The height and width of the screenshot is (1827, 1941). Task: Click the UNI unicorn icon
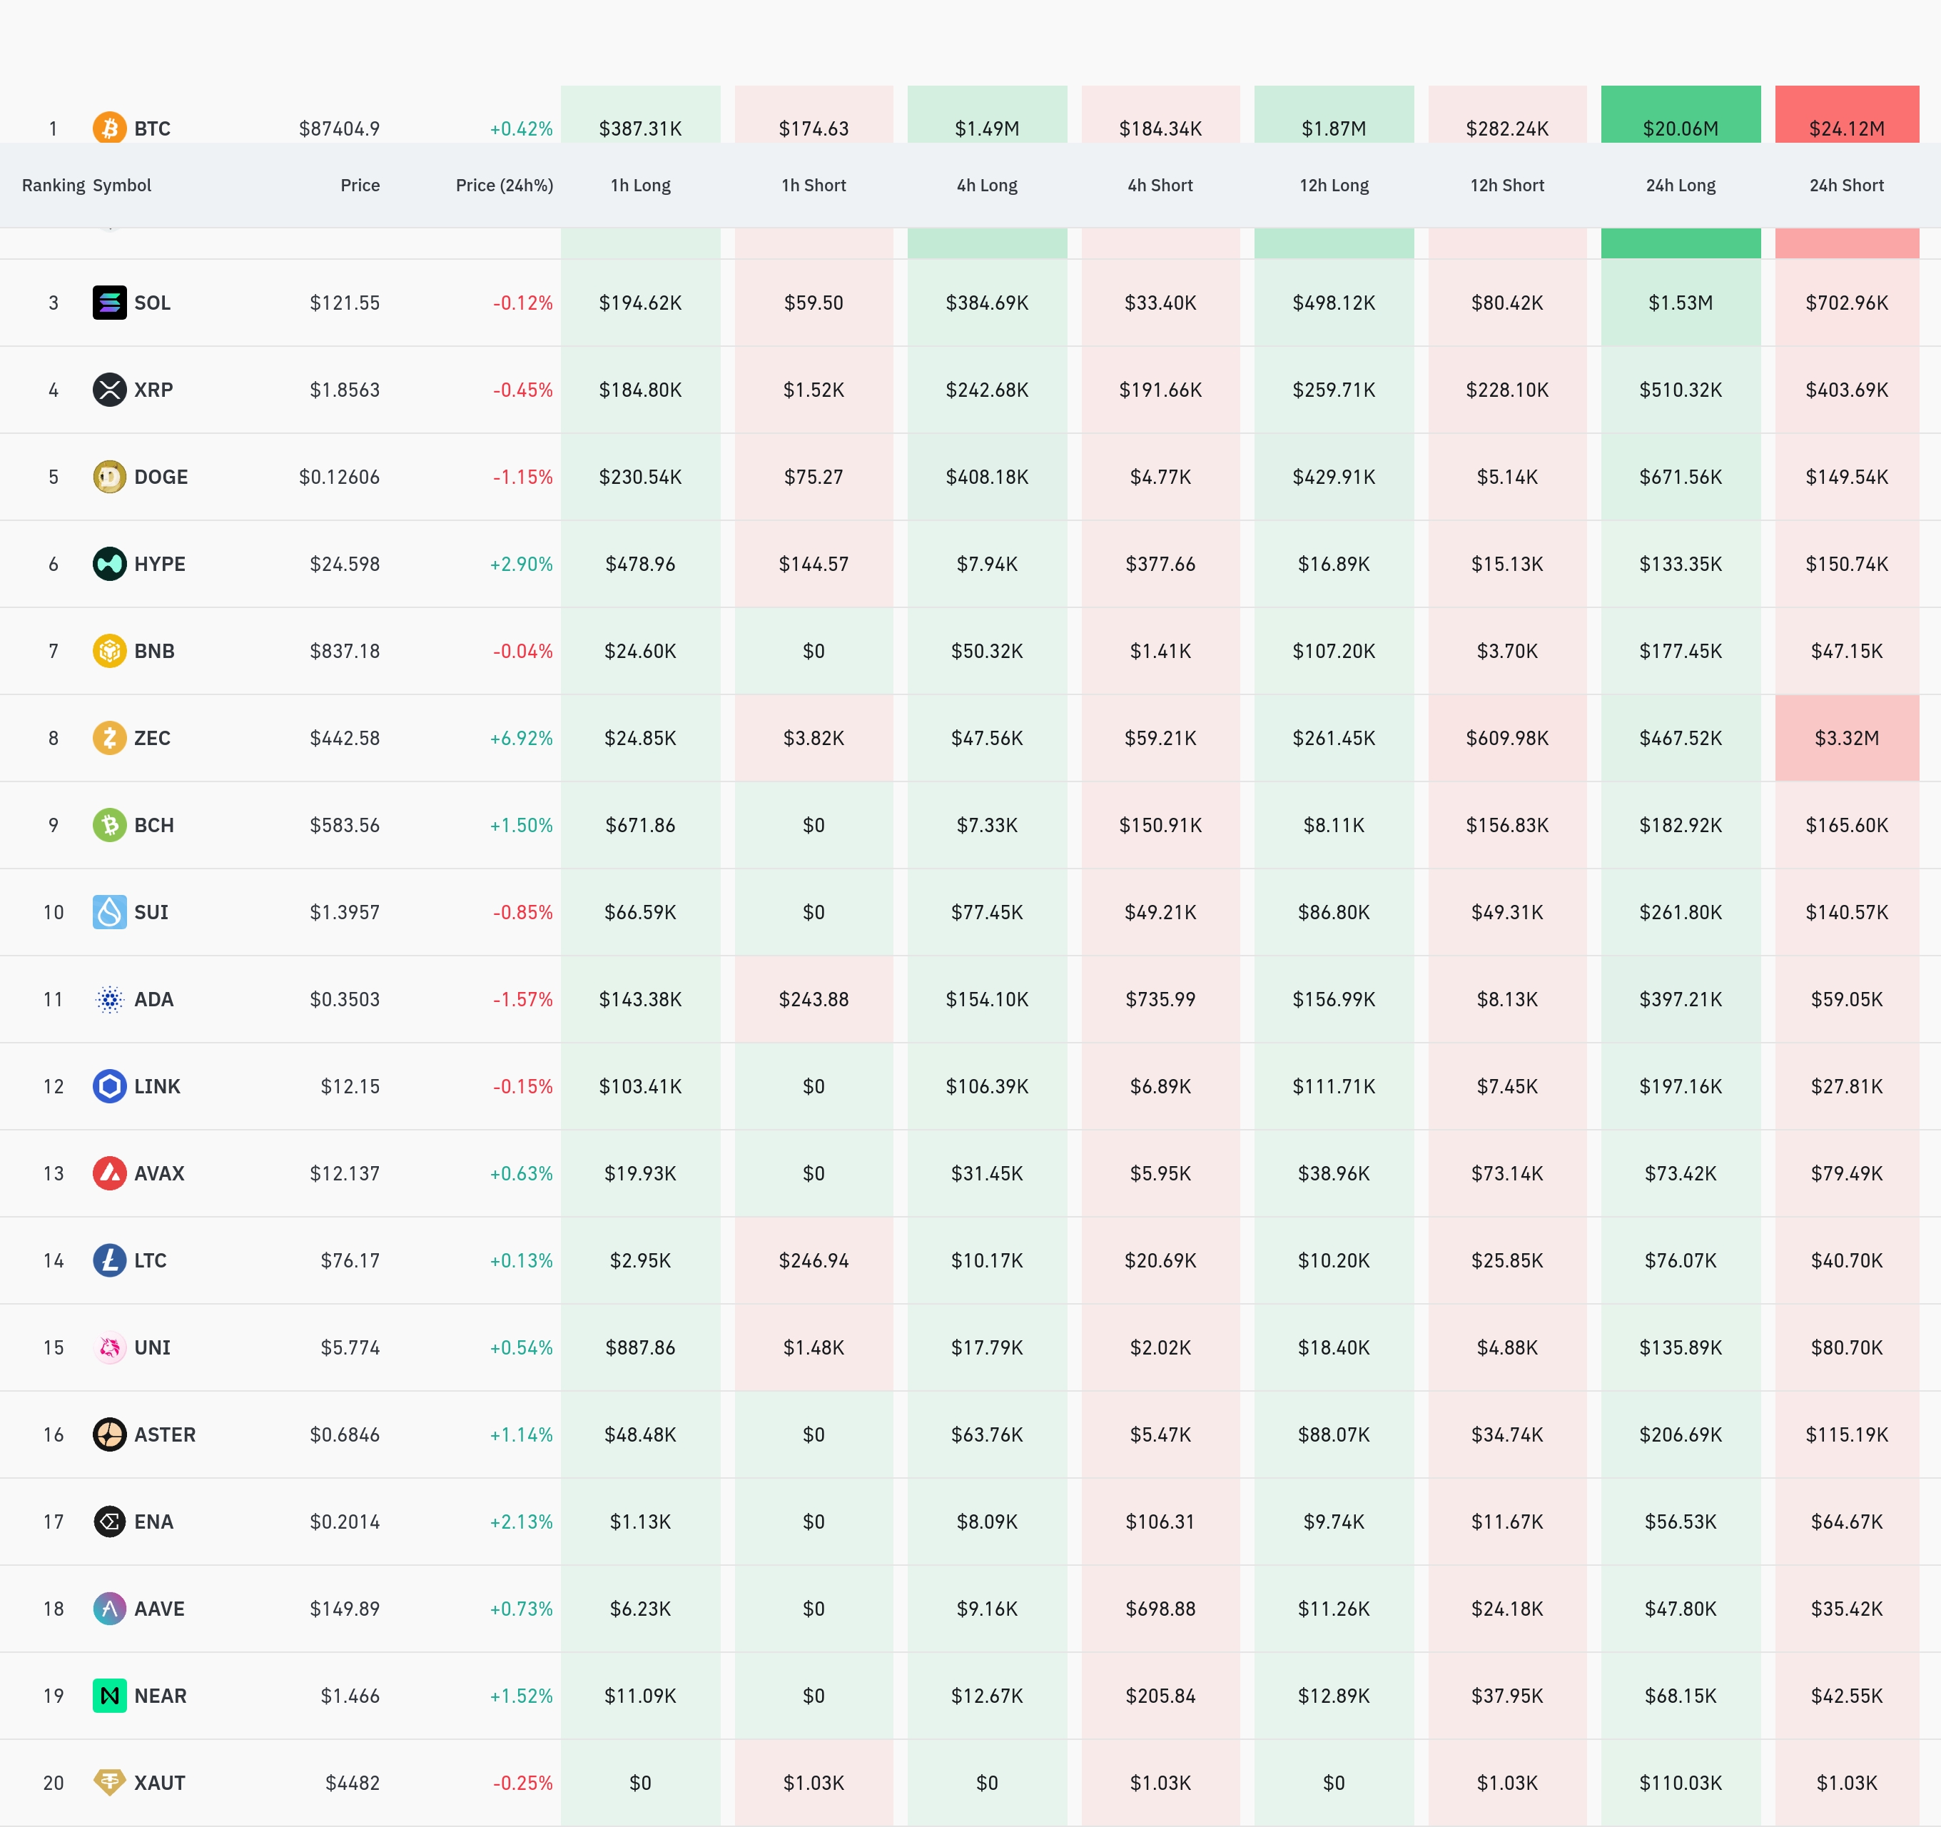(109, 1347)
